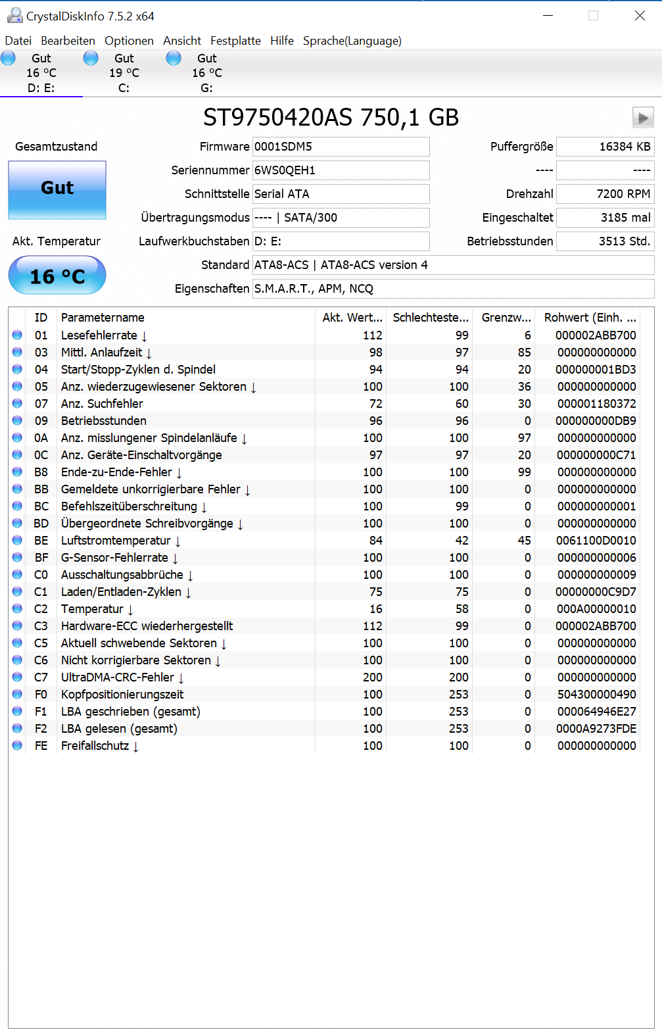The image size is (662, 1032).
Task: Click the 16 °C temperature button
Action: pos(57,275)
